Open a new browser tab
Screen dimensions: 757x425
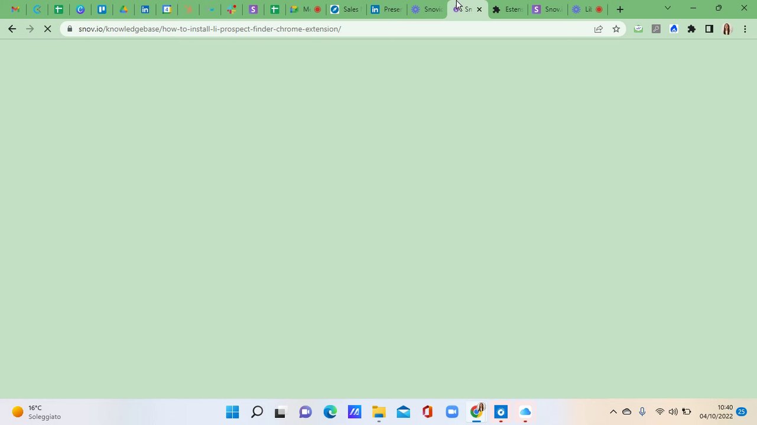point(620,9)
